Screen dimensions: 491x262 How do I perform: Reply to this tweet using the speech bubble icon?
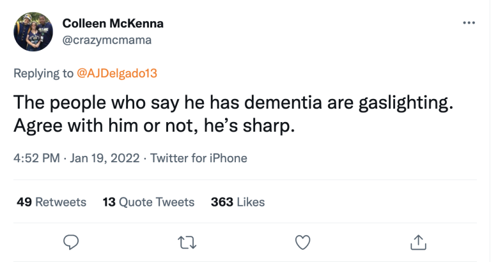point(71,242)
